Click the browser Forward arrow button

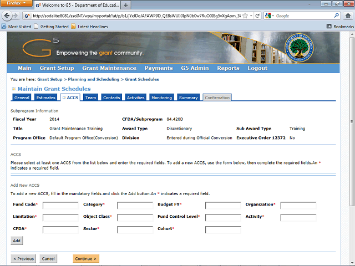point(16,16)
